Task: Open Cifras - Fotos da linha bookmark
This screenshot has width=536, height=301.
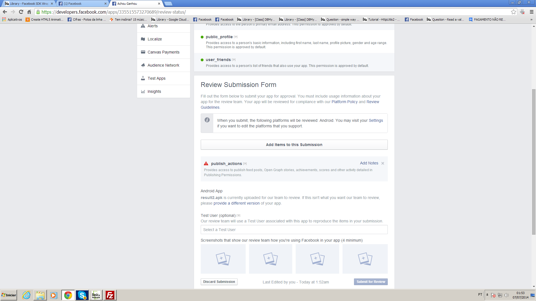Action: click(87, 20)
